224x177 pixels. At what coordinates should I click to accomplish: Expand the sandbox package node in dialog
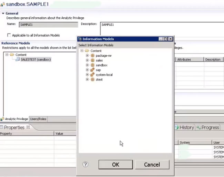[87, 65]
